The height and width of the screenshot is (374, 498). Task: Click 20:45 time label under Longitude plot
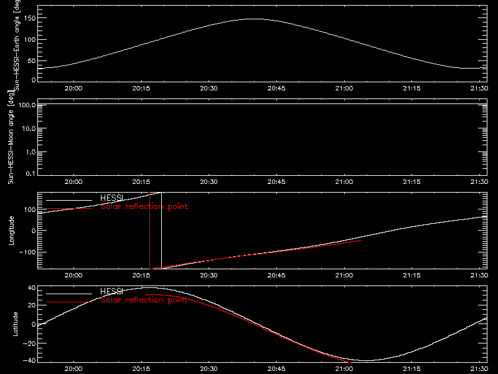point(276,275)
